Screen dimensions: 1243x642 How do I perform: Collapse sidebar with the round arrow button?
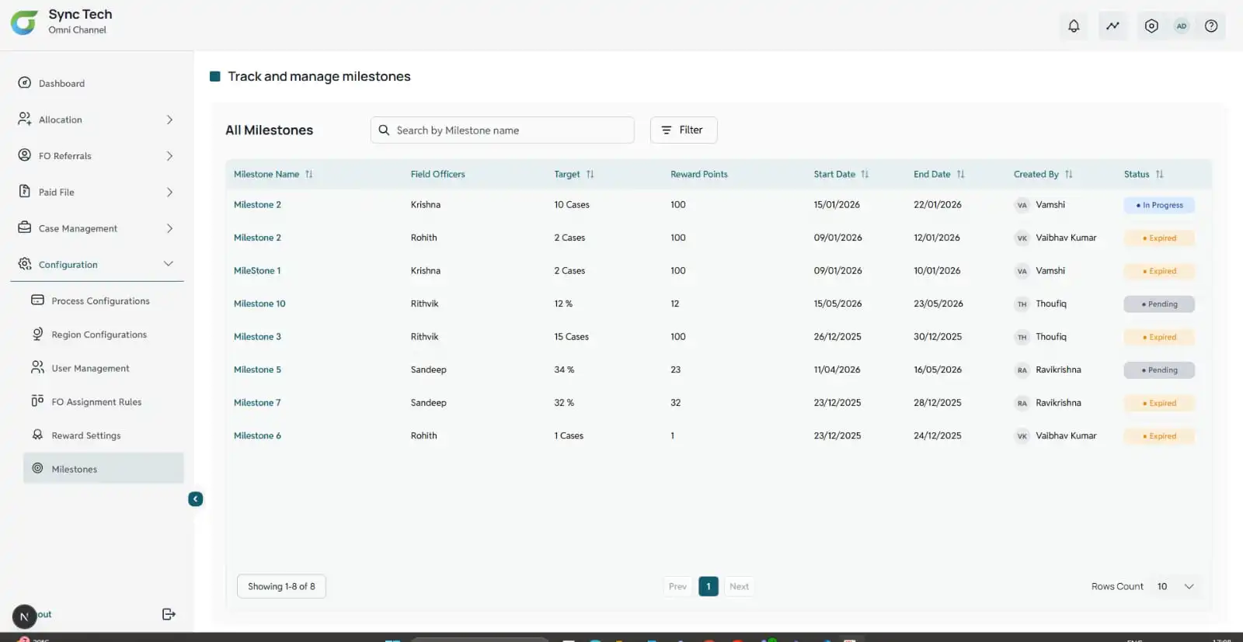pyautogui.click(x=196, y=499)
